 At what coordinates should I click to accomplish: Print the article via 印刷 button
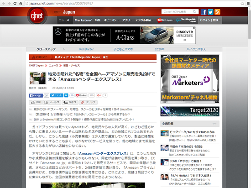pos(36,102)
